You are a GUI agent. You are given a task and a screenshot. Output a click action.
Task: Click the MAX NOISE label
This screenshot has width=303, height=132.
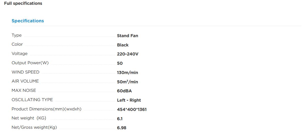pyautogui.click(x=24, y=90)
